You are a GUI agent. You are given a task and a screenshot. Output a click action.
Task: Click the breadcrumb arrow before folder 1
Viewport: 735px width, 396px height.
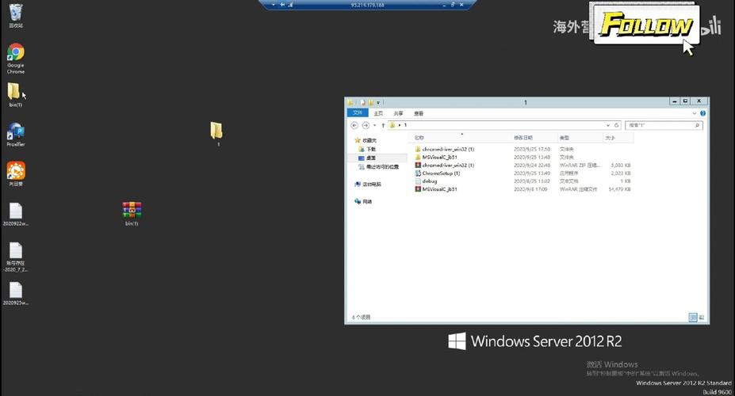[400, 125]
